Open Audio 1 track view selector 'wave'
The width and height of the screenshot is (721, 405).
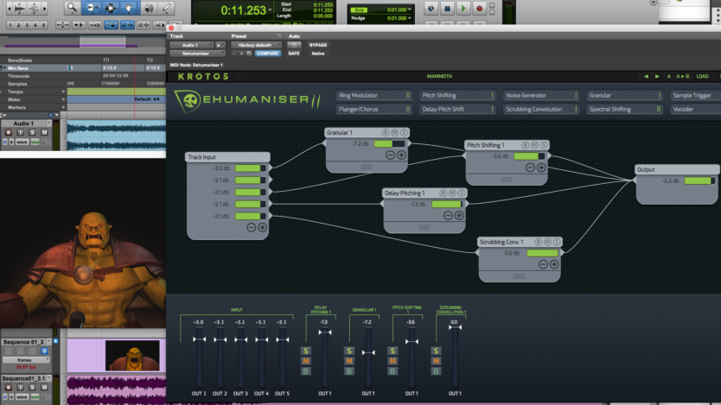22,142
